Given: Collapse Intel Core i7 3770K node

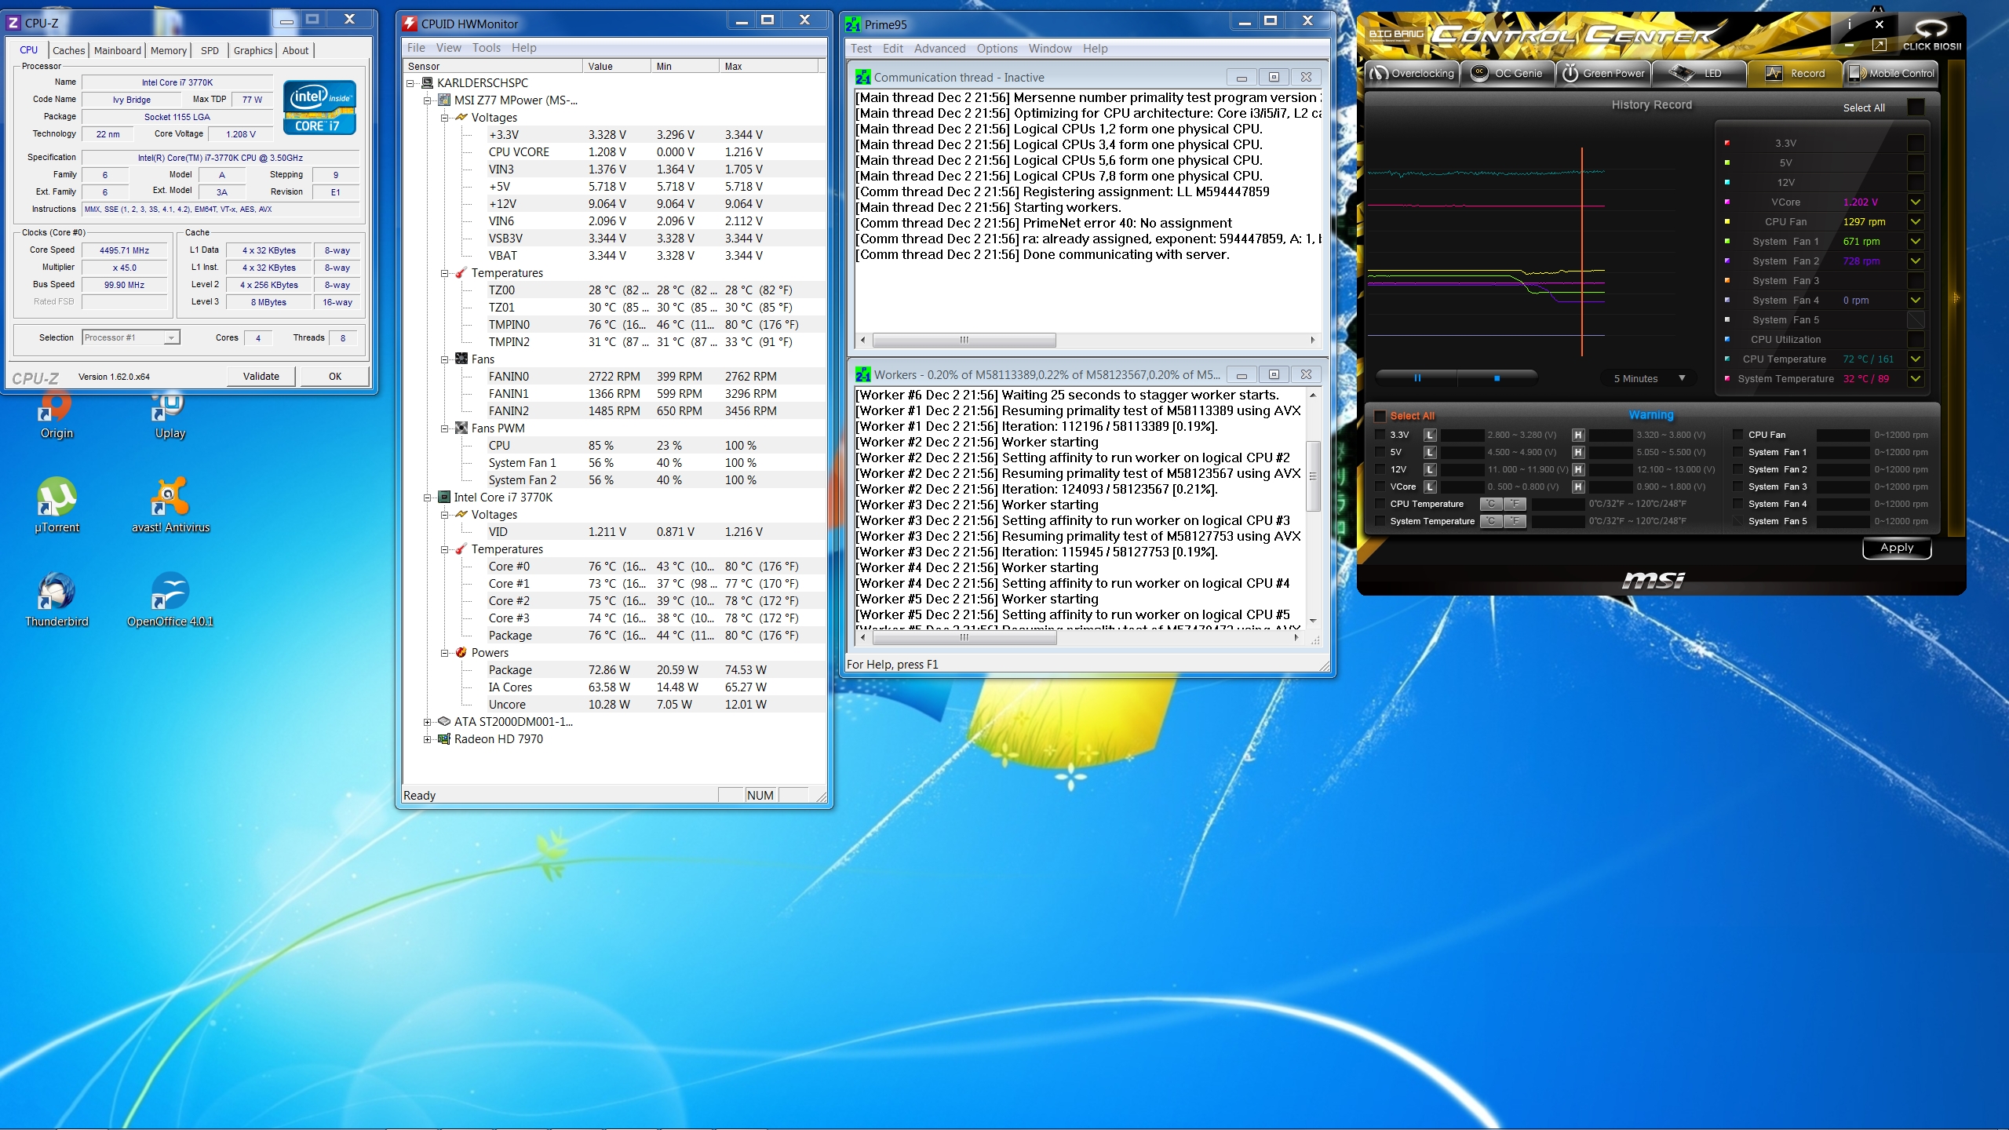Looking at the screenshot, I should [x=427, y=498].
